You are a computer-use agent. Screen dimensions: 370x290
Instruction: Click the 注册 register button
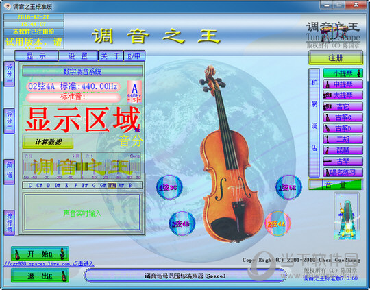point(336,58)
